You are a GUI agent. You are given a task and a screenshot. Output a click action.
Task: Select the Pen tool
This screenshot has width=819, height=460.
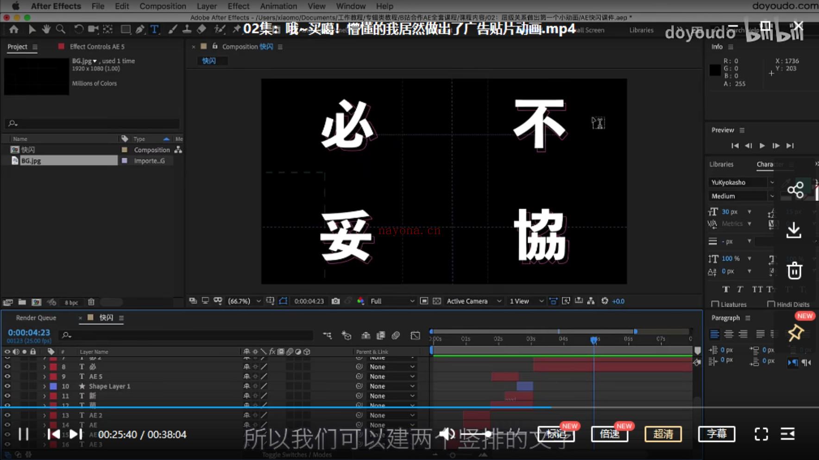coord(140,29)
